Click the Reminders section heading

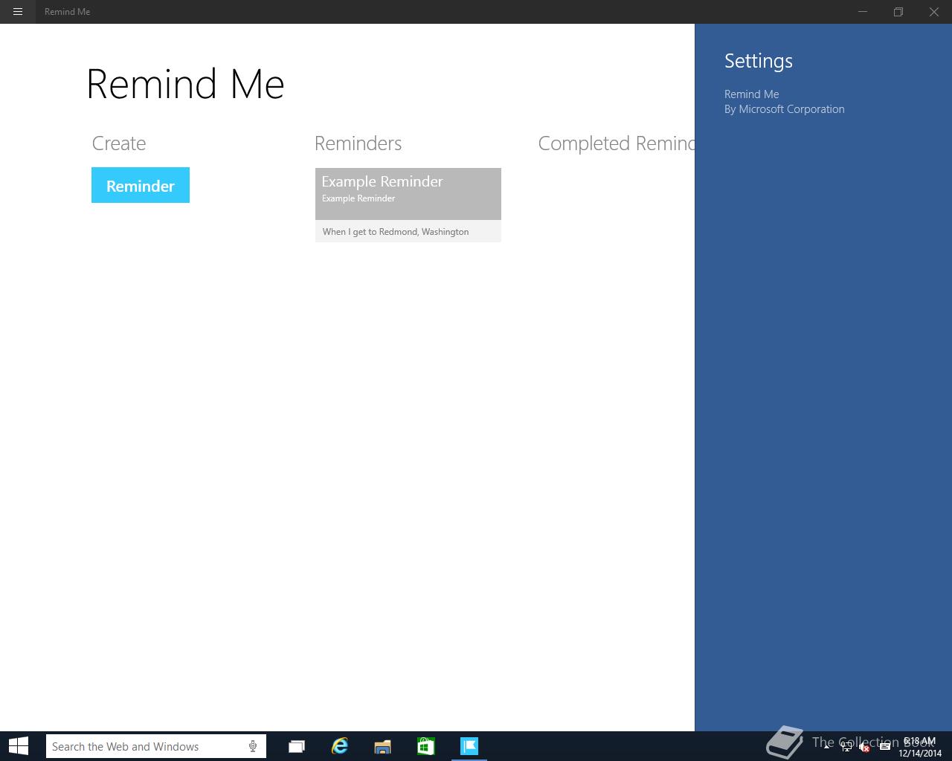point(358,143)
